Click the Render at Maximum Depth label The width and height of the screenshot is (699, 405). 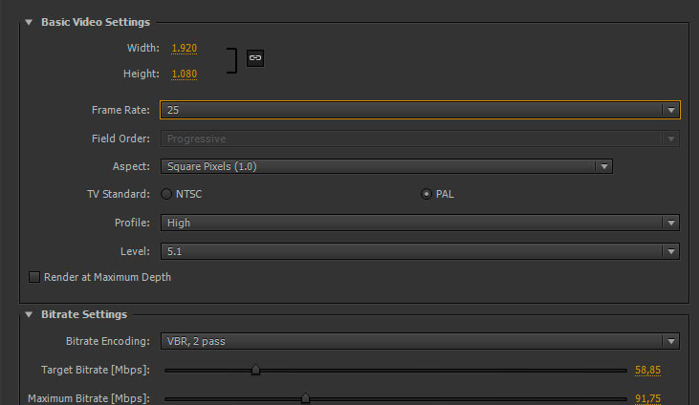point(107,277)
